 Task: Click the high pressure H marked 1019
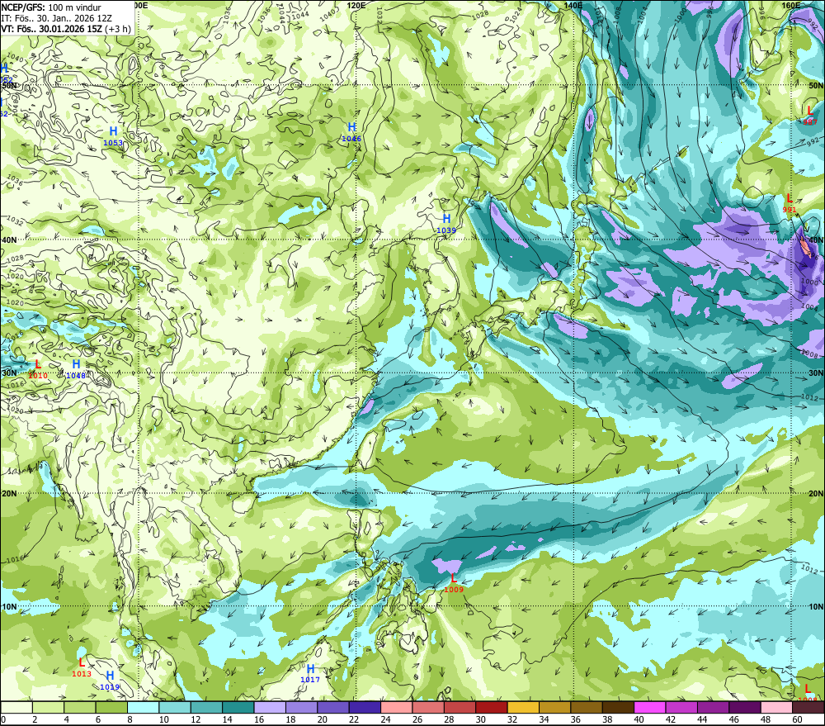tap(110, 676)
